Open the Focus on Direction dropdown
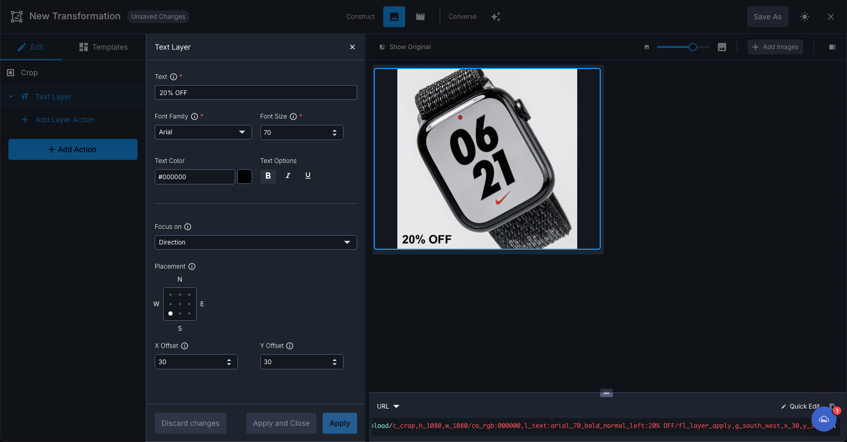This screenshot has height=442, width=847. click(x=256, y=242)
